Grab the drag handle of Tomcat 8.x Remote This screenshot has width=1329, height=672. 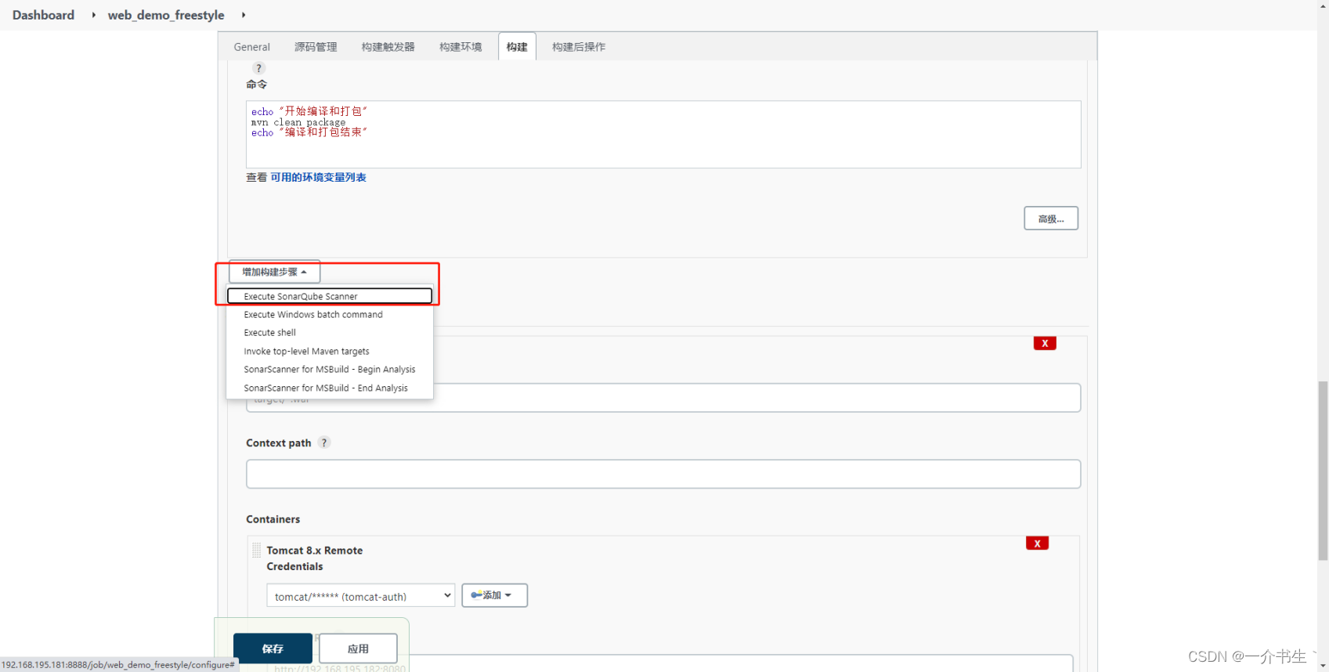pos(257,551)
